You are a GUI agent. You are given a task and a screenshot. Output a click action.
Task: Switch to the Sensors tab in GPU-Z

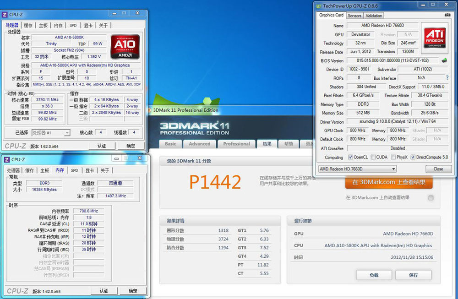[x=354, y=16]
